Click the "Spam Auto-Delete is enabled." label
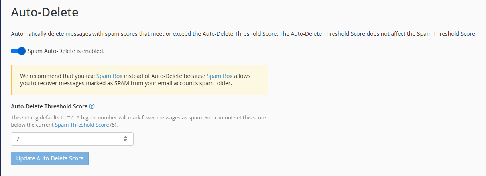This screenshot has width=486, height=176. coord(66,51)
